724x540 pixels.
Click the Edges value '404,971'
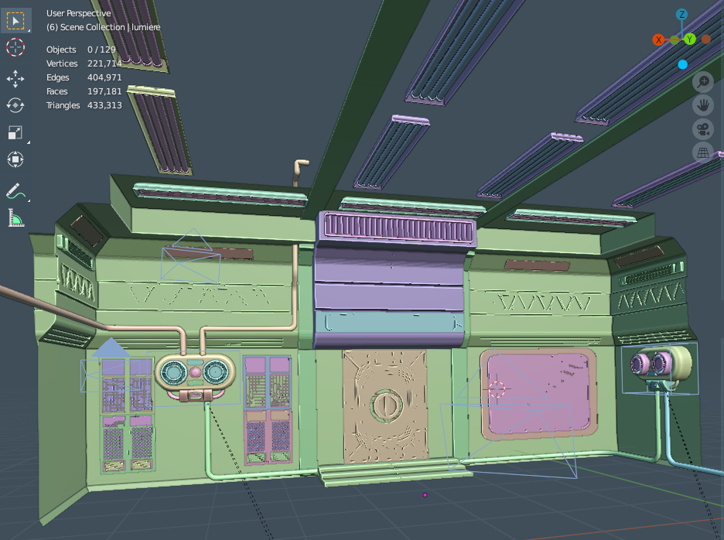point(104,77)
